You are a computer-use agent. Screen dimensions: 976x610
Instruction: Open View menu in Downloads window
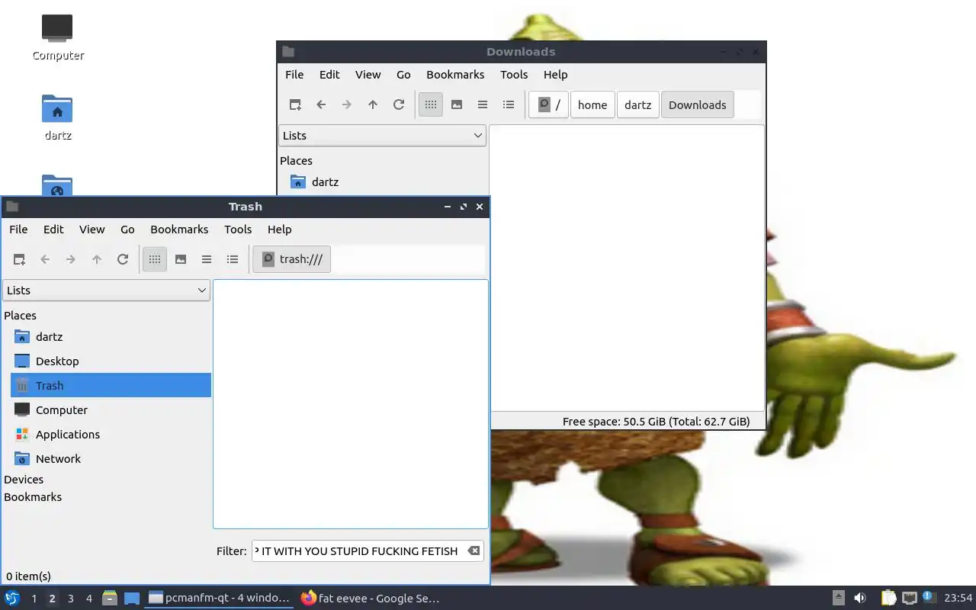click(x=368, y=75)
